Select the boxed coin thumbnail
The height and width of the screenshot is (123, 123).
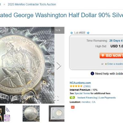57,113
